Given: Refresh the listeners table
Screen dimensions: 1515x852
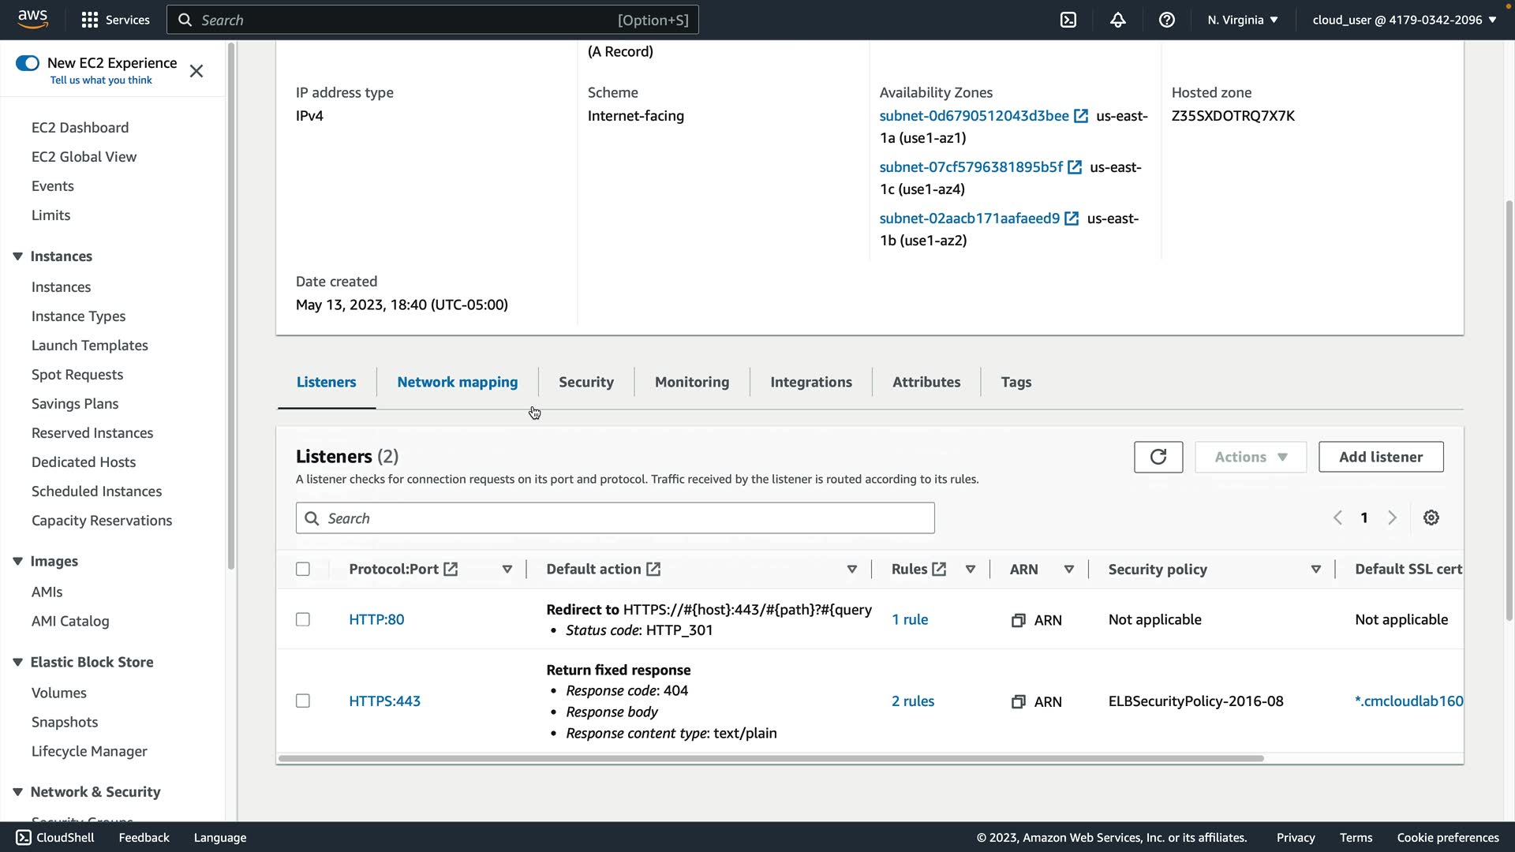Looking at the screenshot, I should point(1158,457).
